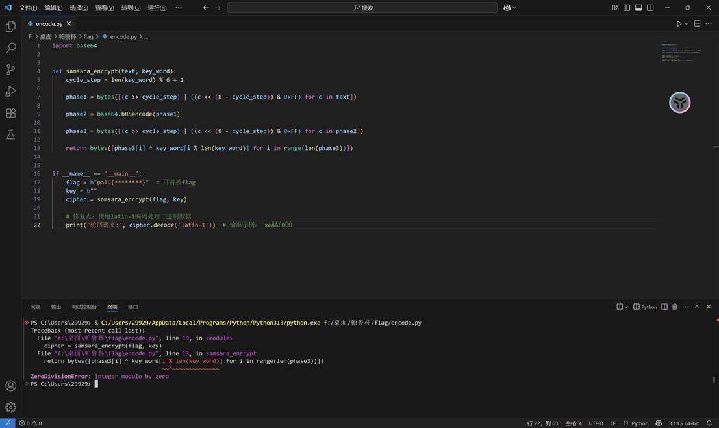Select the Python language indicator in status bar
The width and height of the screenshot is (719, 428).
pyautogui.click(x=640, y=423)
